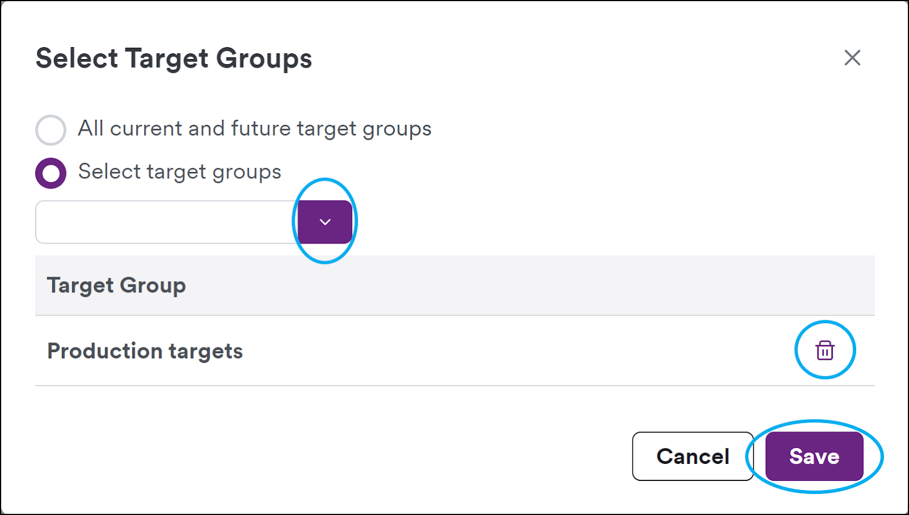The height and width of the screenshot is (515, 909).
Task: Click the purple Save button
Action: coord(814,457)
